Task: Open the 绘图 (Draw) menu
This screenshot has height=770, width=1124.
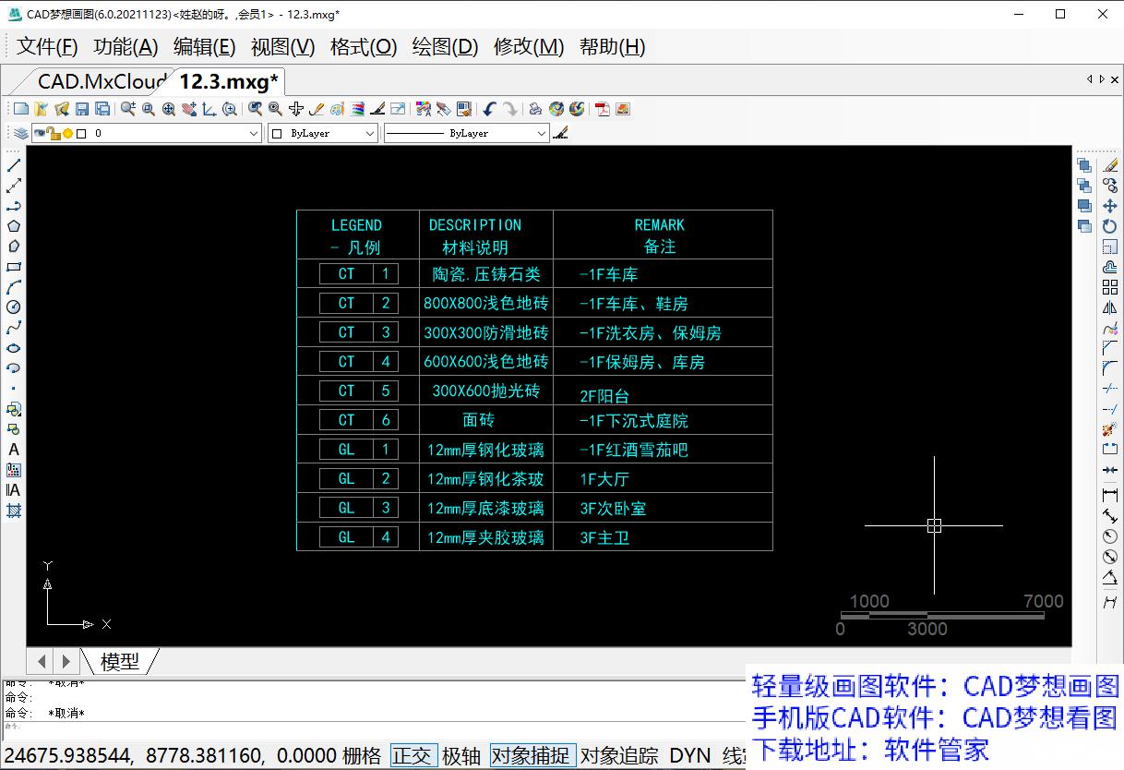Action: [444, 47]
